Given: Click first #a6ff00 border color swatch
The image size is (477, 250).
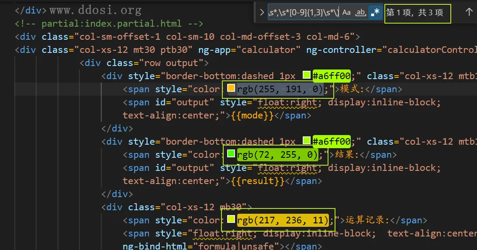Looking at the screenshot, I should [307, 76].
